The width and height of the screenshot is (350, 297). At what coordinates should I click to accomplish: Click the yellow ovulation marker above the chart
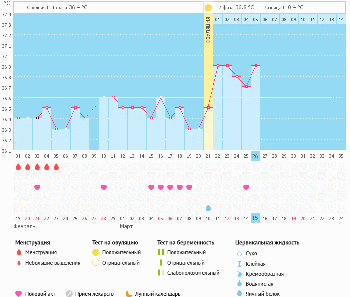208,8
